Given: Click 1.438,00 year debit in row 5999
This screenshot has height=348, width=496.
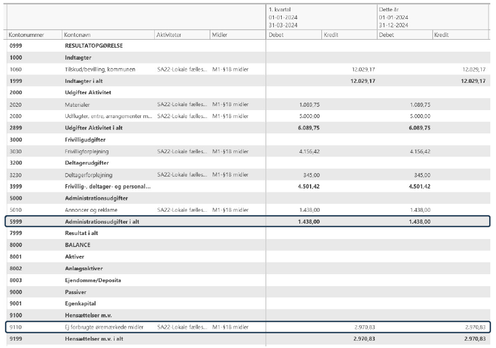Looking at the screenshot, I should 419,222.
